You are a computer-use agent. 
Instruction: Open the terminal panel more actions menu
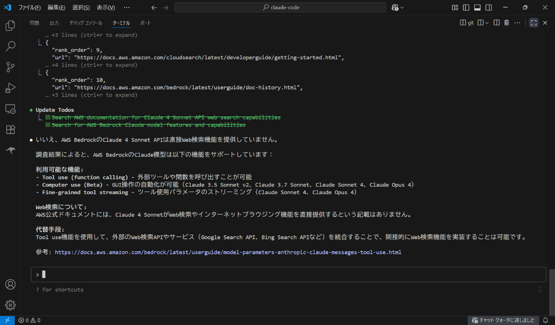pos(517,23)
